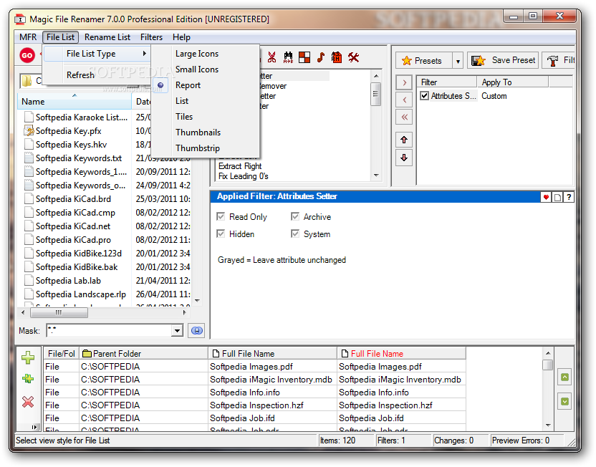Click the upper green arrow button at right

(564, 377)
